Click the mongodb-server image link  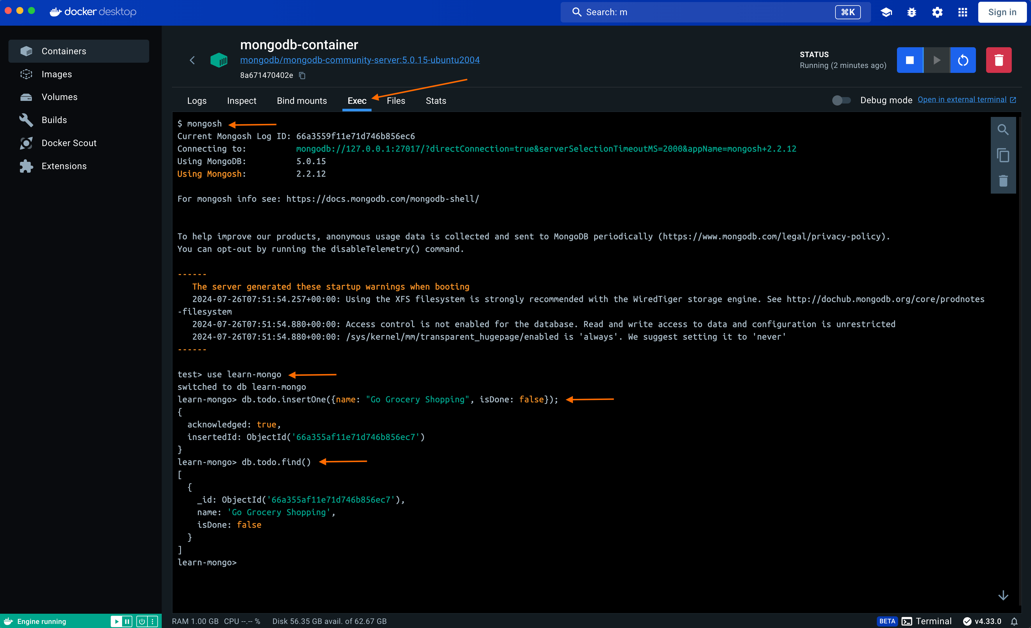click(x=360, y=60)
